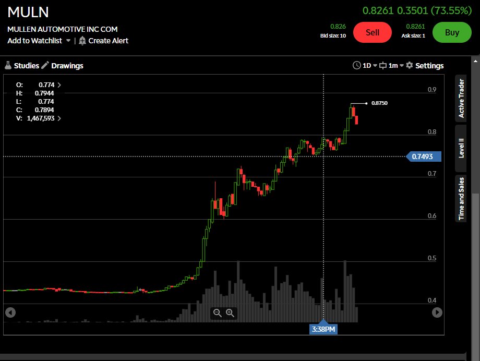
Task: Click the Low value 0.774
Action: (x=46, y=101)
